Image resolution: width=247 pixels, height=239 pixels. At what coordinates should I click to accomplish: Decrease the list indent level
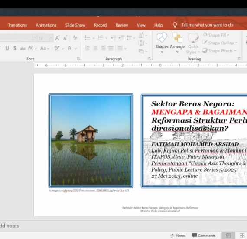click(113, 38)
